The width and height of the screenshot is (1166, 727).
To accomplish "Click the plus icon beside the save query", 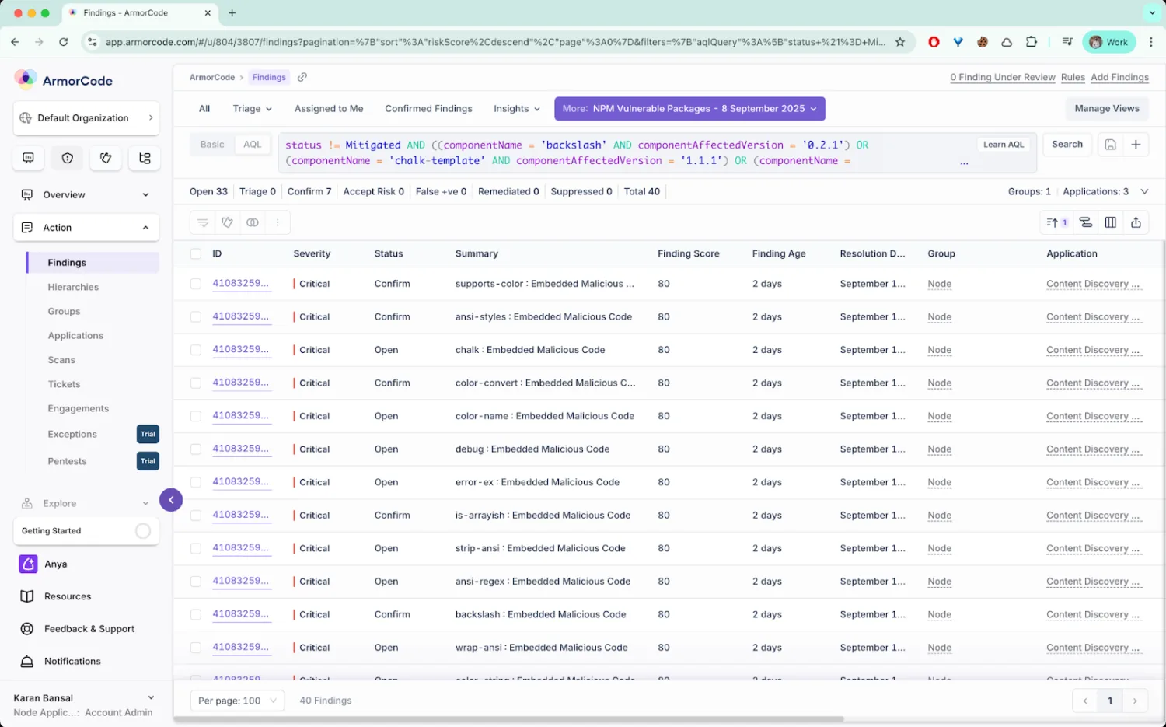I will coord(1136,145).
